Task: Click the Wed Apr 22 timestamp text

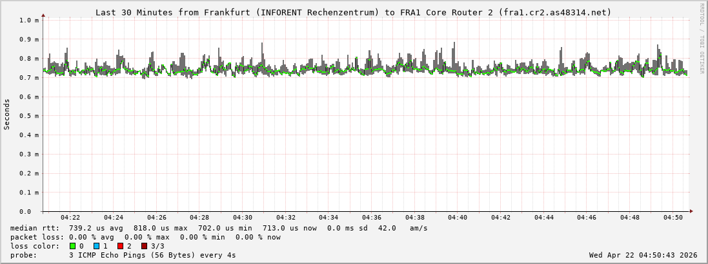Action: tap(643, 255)
